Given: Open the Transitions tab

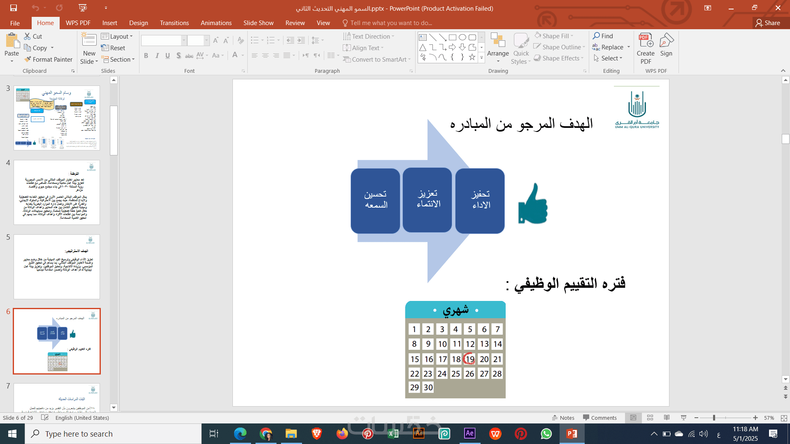Looking at the screenshot, I should click(x=174, y=23).
